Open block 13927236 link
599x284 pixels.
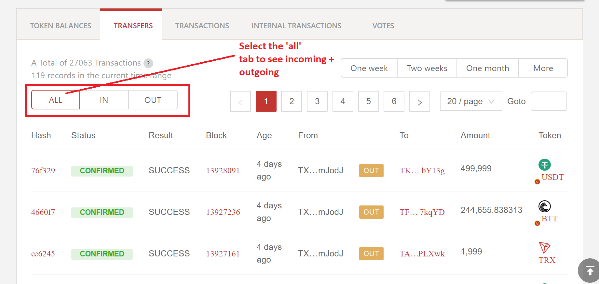click(x=223, y=212)
